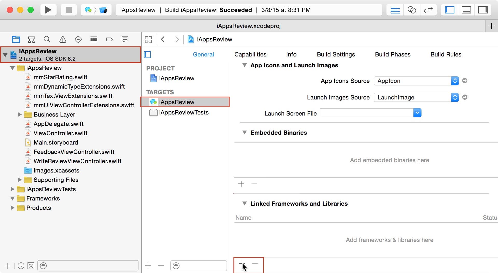Image resolution: width=498 pixels, height=273 pixels.
Task: Show the Issue navigator
Action: 63,39
